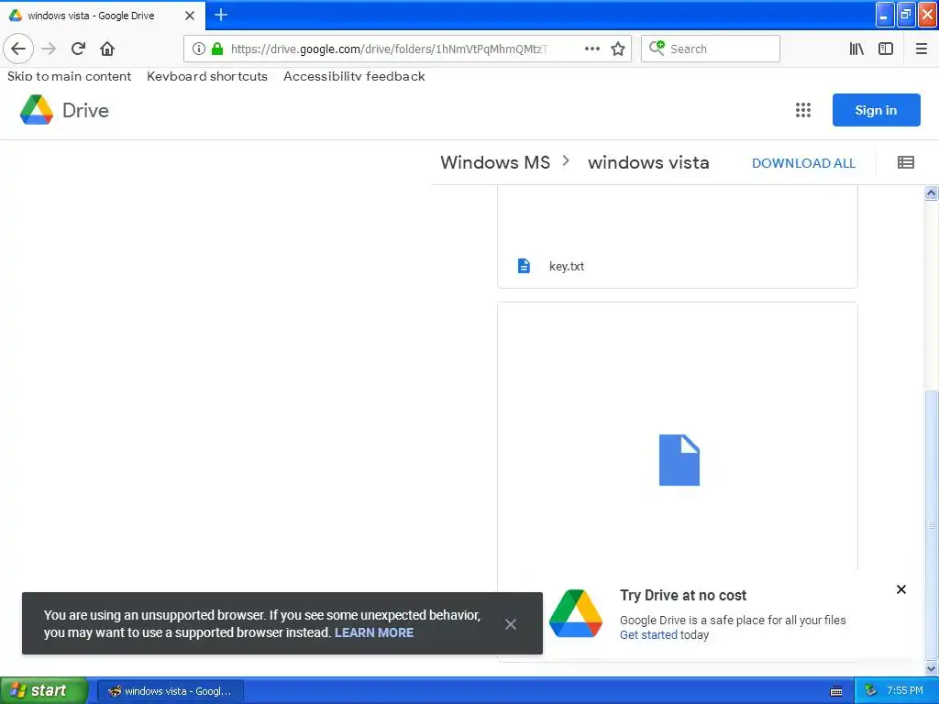
Task: Click the taskbar clock
Action: click(x=905, y=691)
